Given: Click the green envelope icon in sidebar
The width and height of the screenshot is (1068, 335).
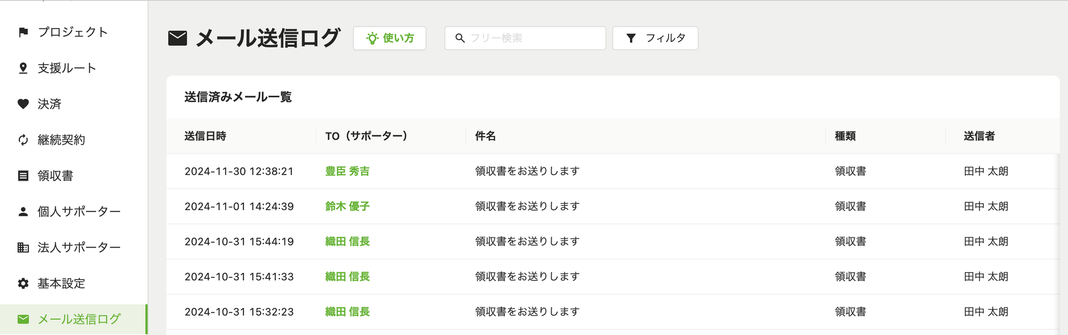Looking at the screenshot, I should pos(23,319).
